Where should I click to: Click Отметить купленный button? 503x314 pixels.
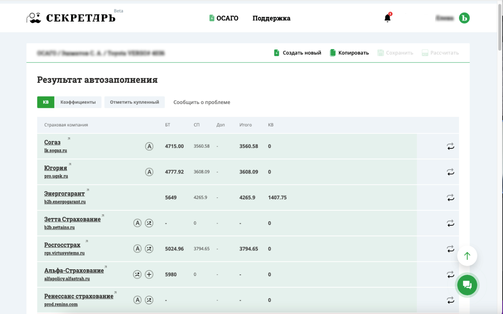point(134,102)
